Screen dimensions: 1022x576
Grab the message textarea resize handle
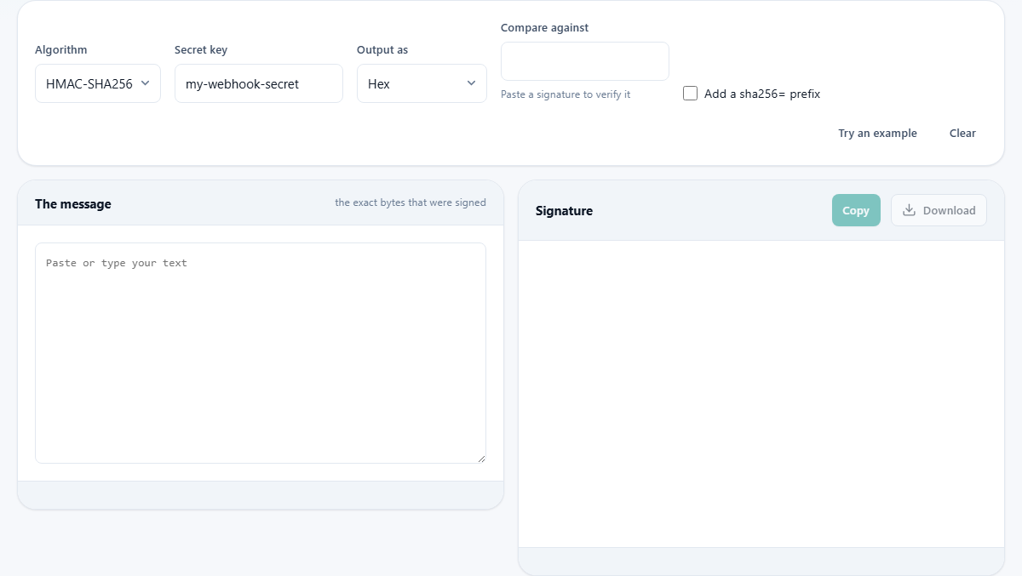(x=481, y=459)
